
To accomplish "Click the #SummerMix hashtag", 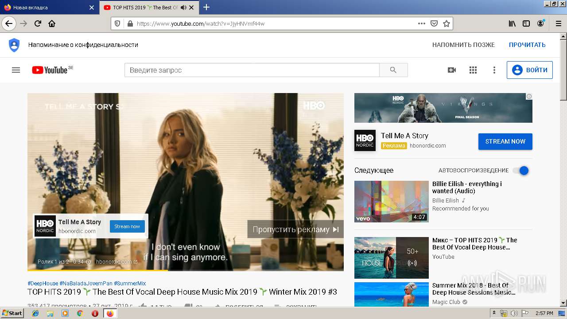I will click(130, 283).
